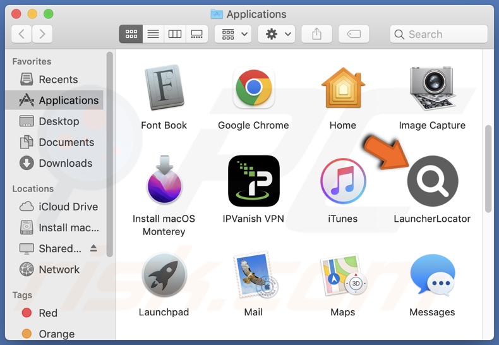The image size is (499, 345).
Task: Go back with the left arrow button
Action: [x=21, y=33]
